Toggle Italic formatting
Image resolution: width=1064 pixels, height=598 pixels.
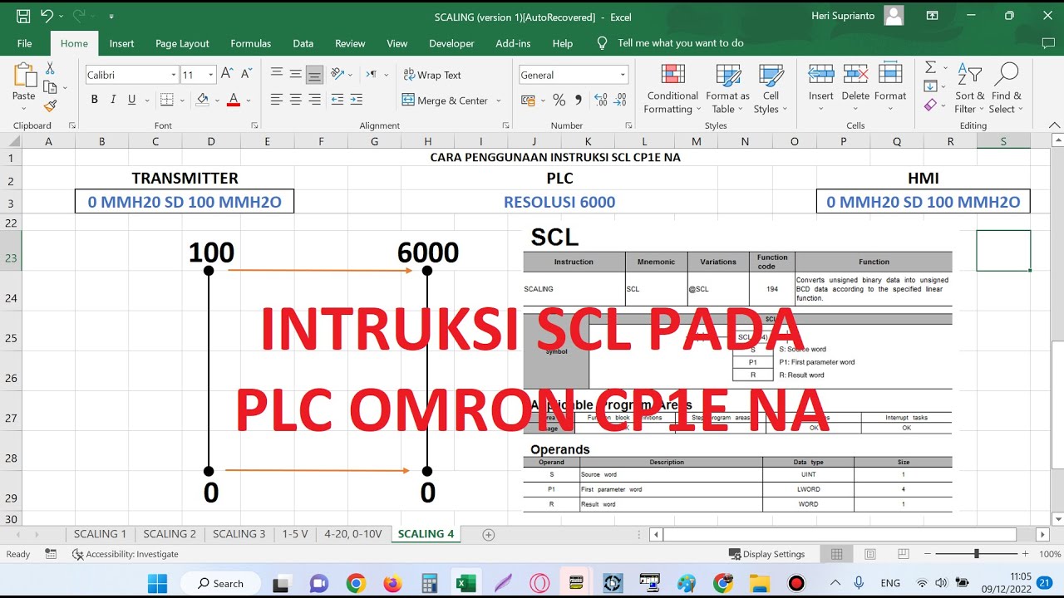tap(113, 100)
